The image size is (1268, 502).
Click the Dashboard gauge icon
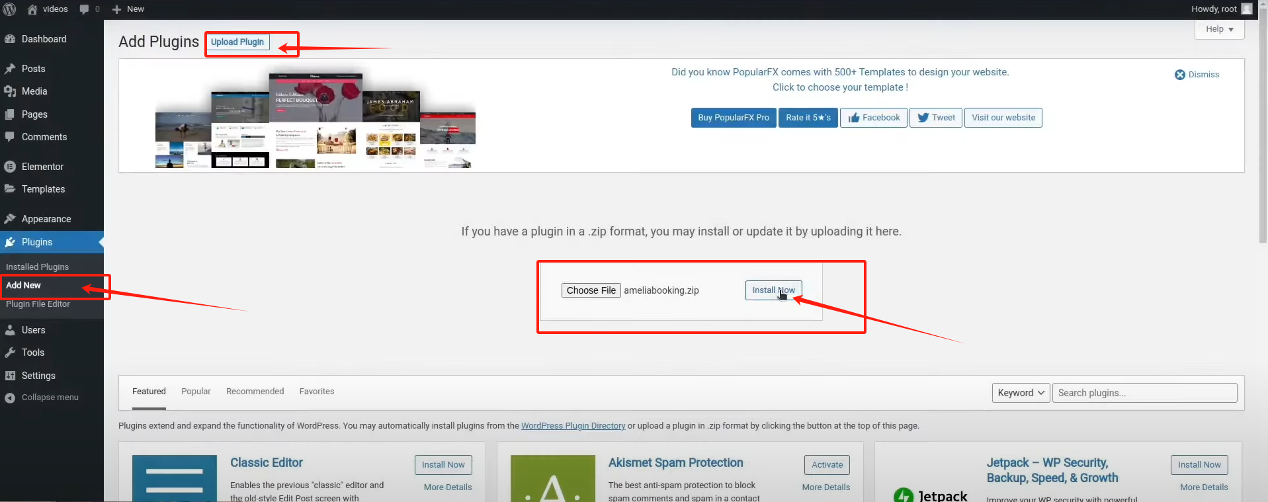click(10, 39)
